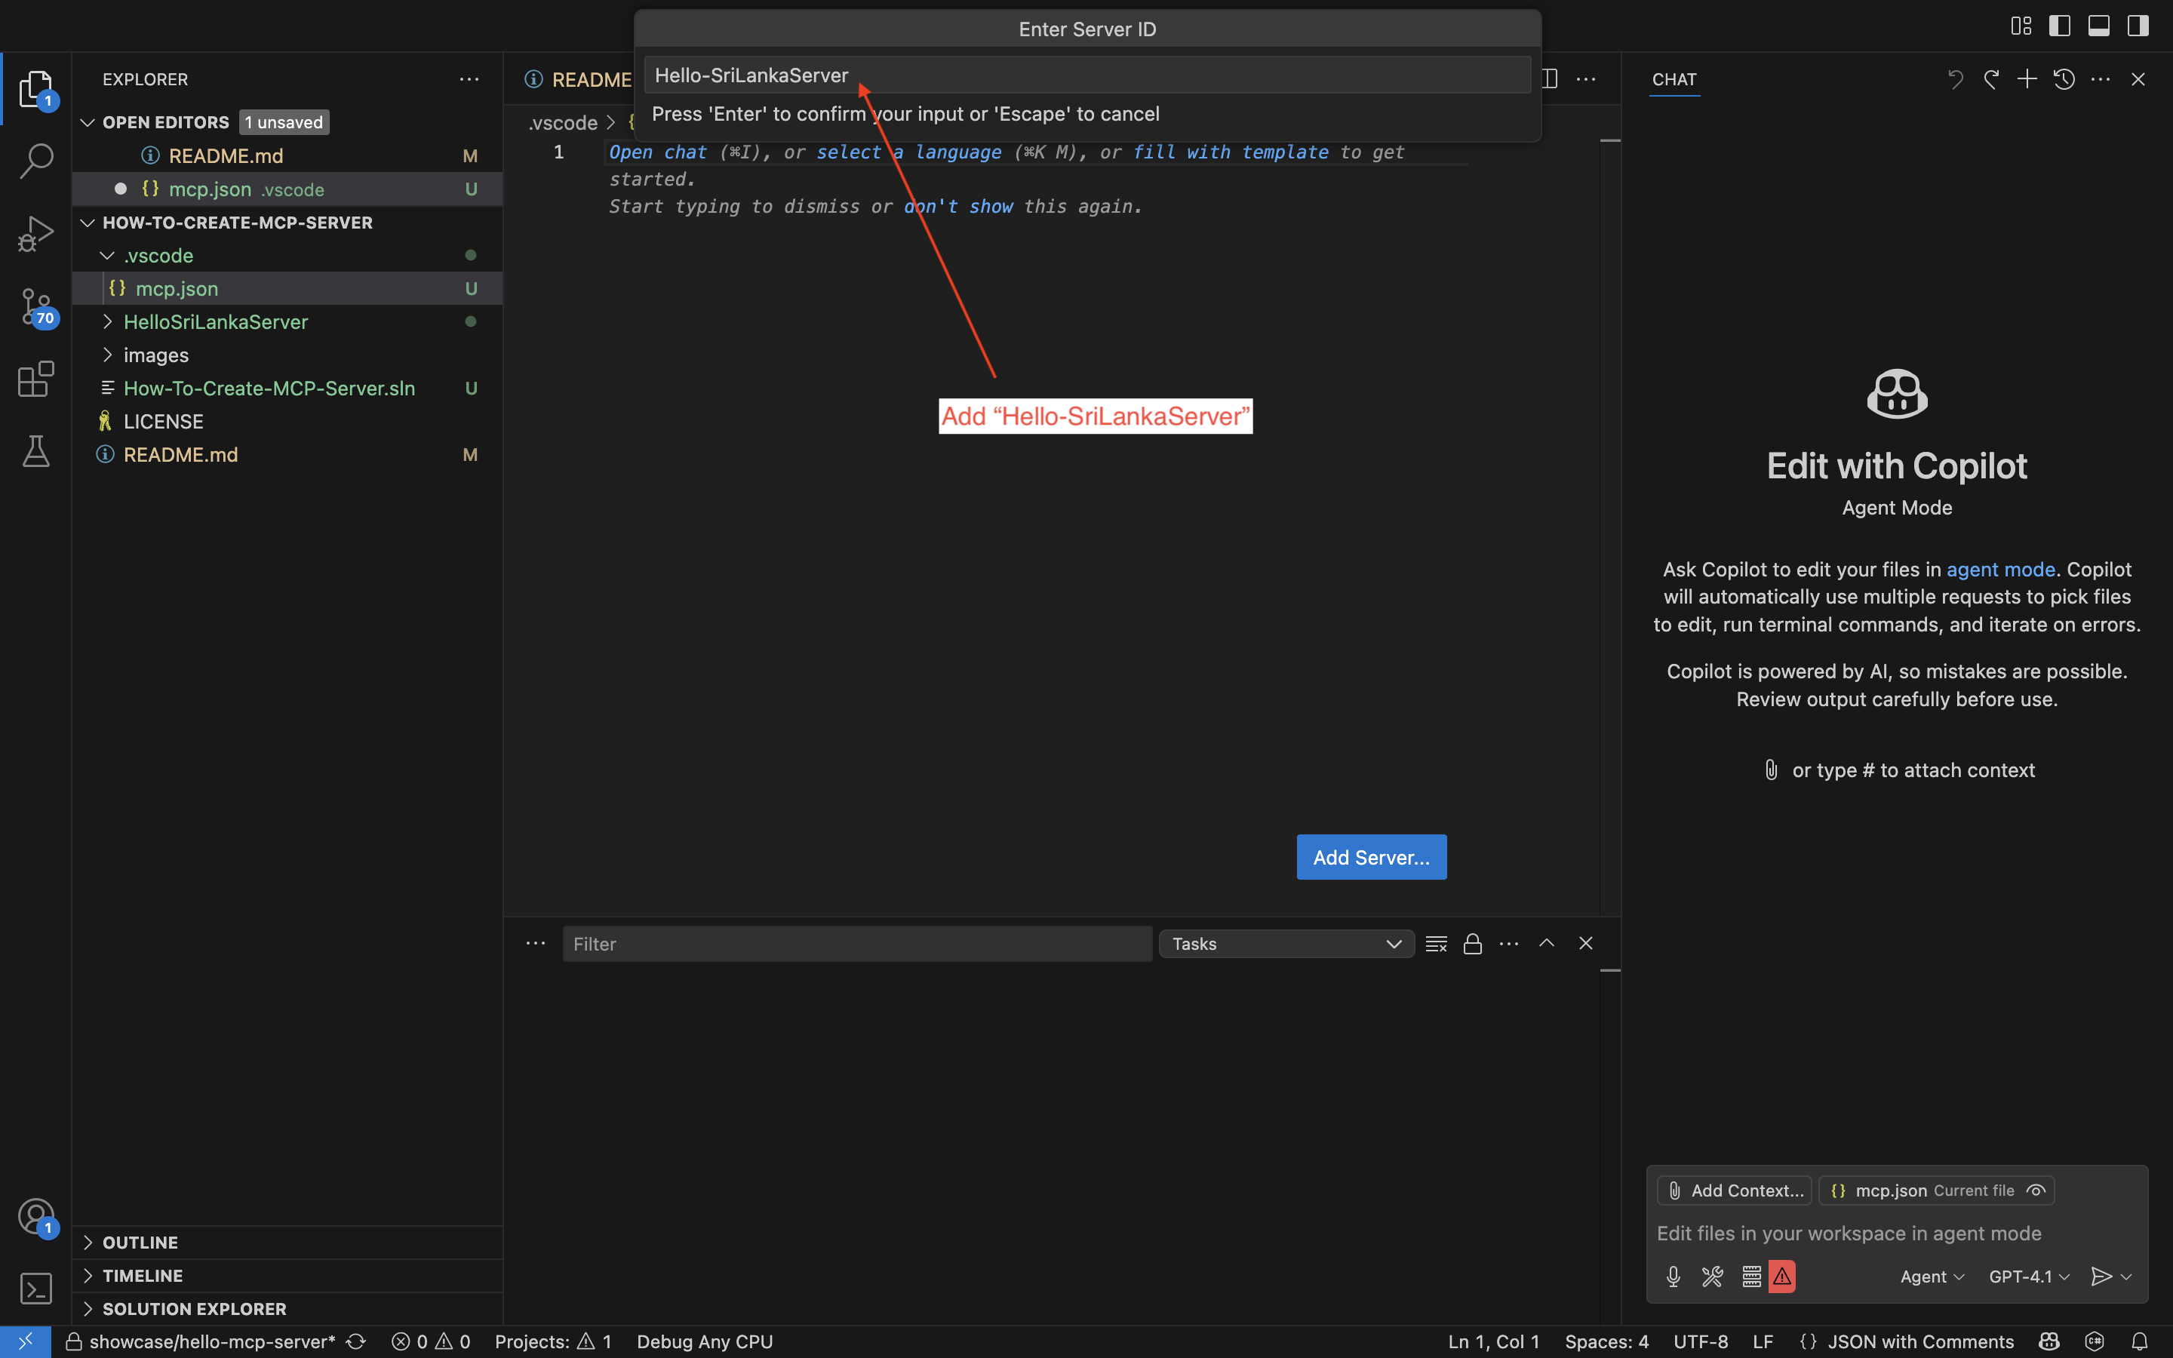Open the Testing flask view
2173x1358 pixels.
coord(36,451)
